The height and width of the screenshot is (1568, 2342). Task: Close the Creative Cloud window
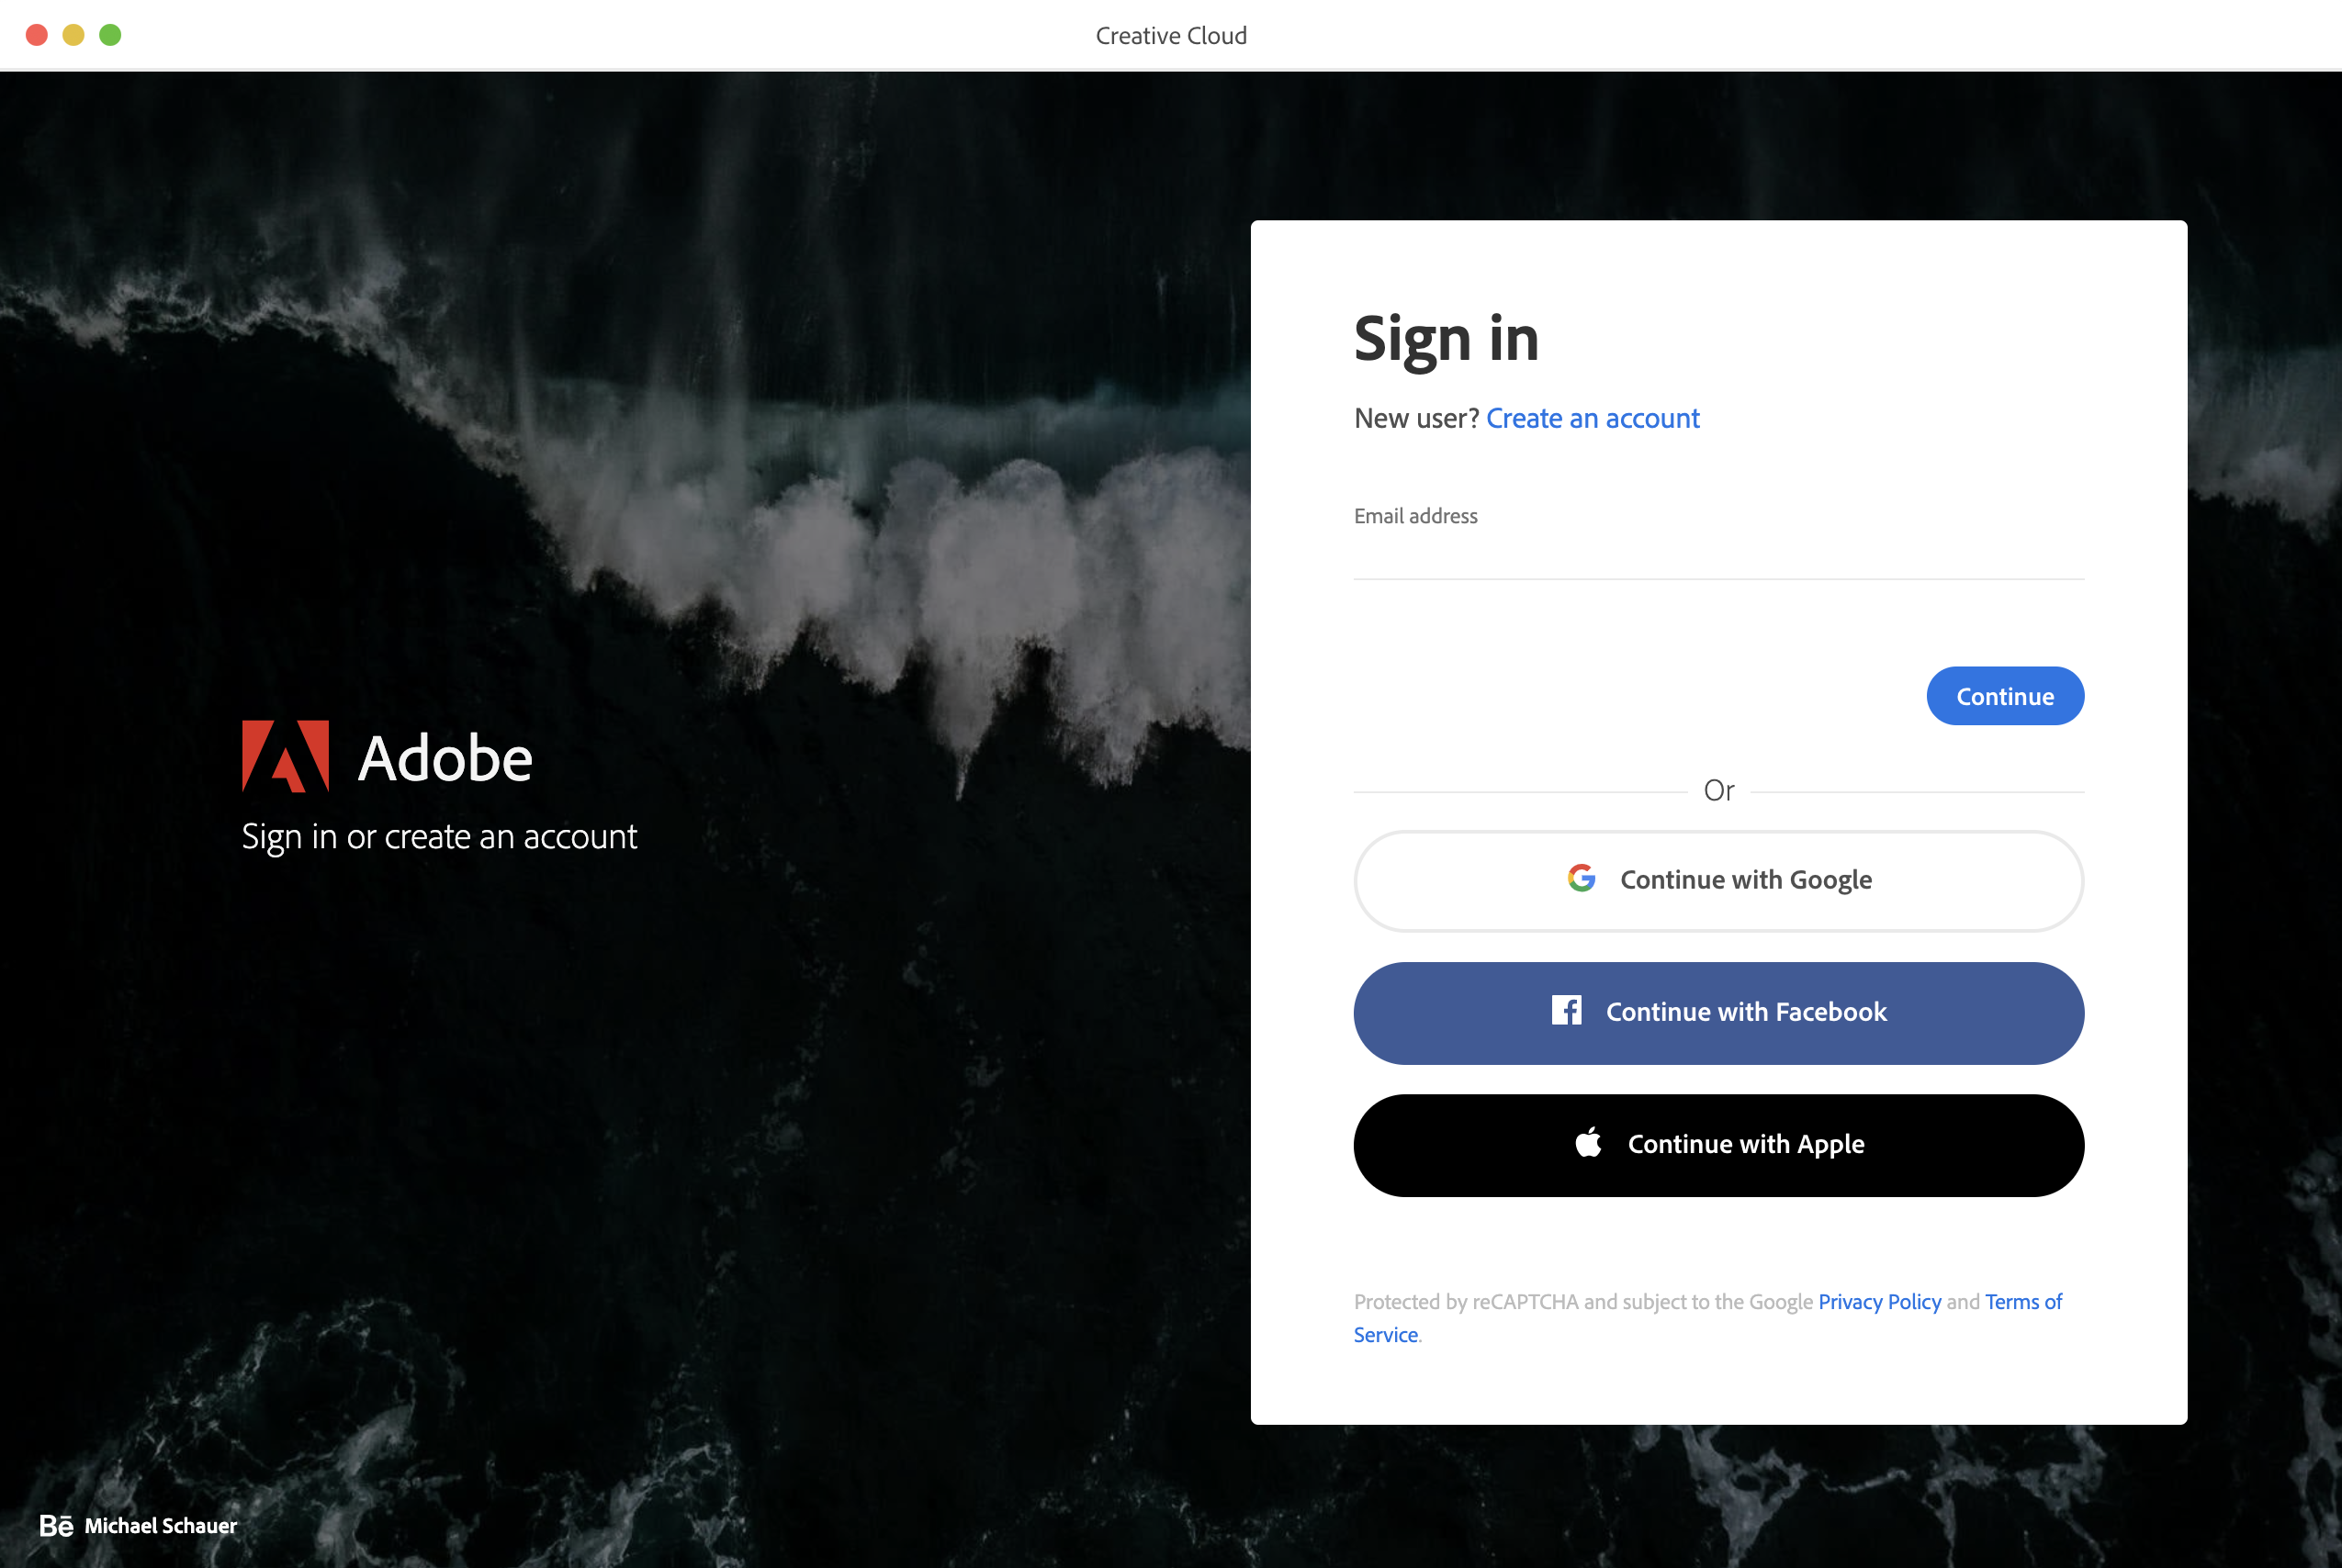37,35
